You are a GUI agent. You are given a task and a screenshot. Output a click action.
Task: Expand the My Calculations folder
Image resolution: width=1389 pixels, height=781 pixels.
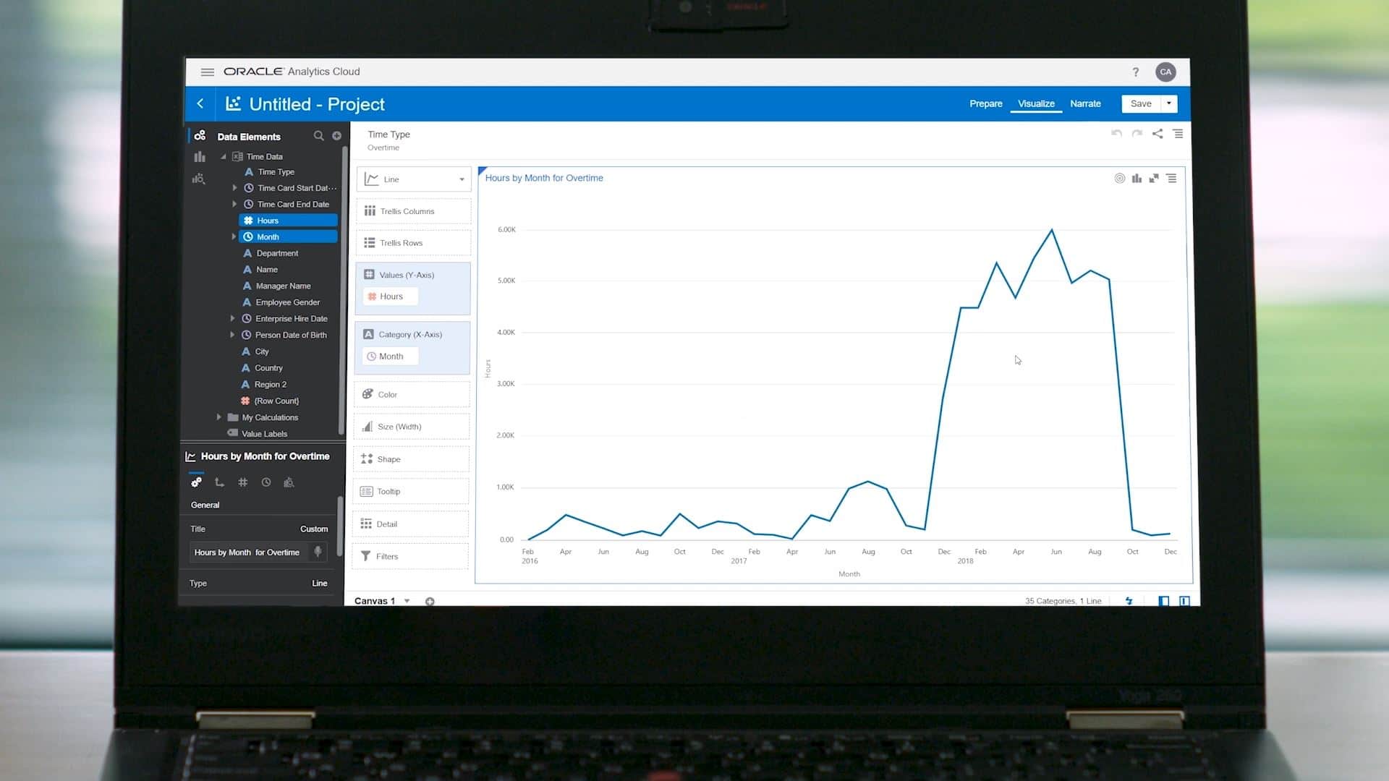tap(219, 417)
